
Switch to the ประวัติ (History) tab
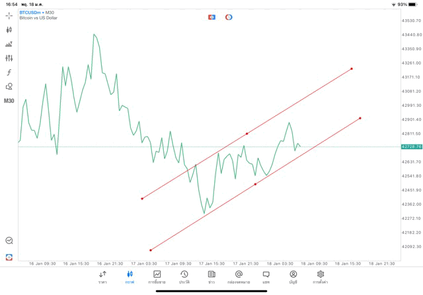pyautogui.click(x=184, y=277)
